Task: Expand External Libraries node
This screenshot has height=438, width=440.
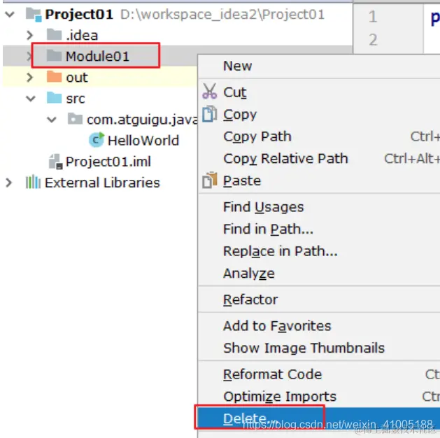Action: click(x=9, y=183)
